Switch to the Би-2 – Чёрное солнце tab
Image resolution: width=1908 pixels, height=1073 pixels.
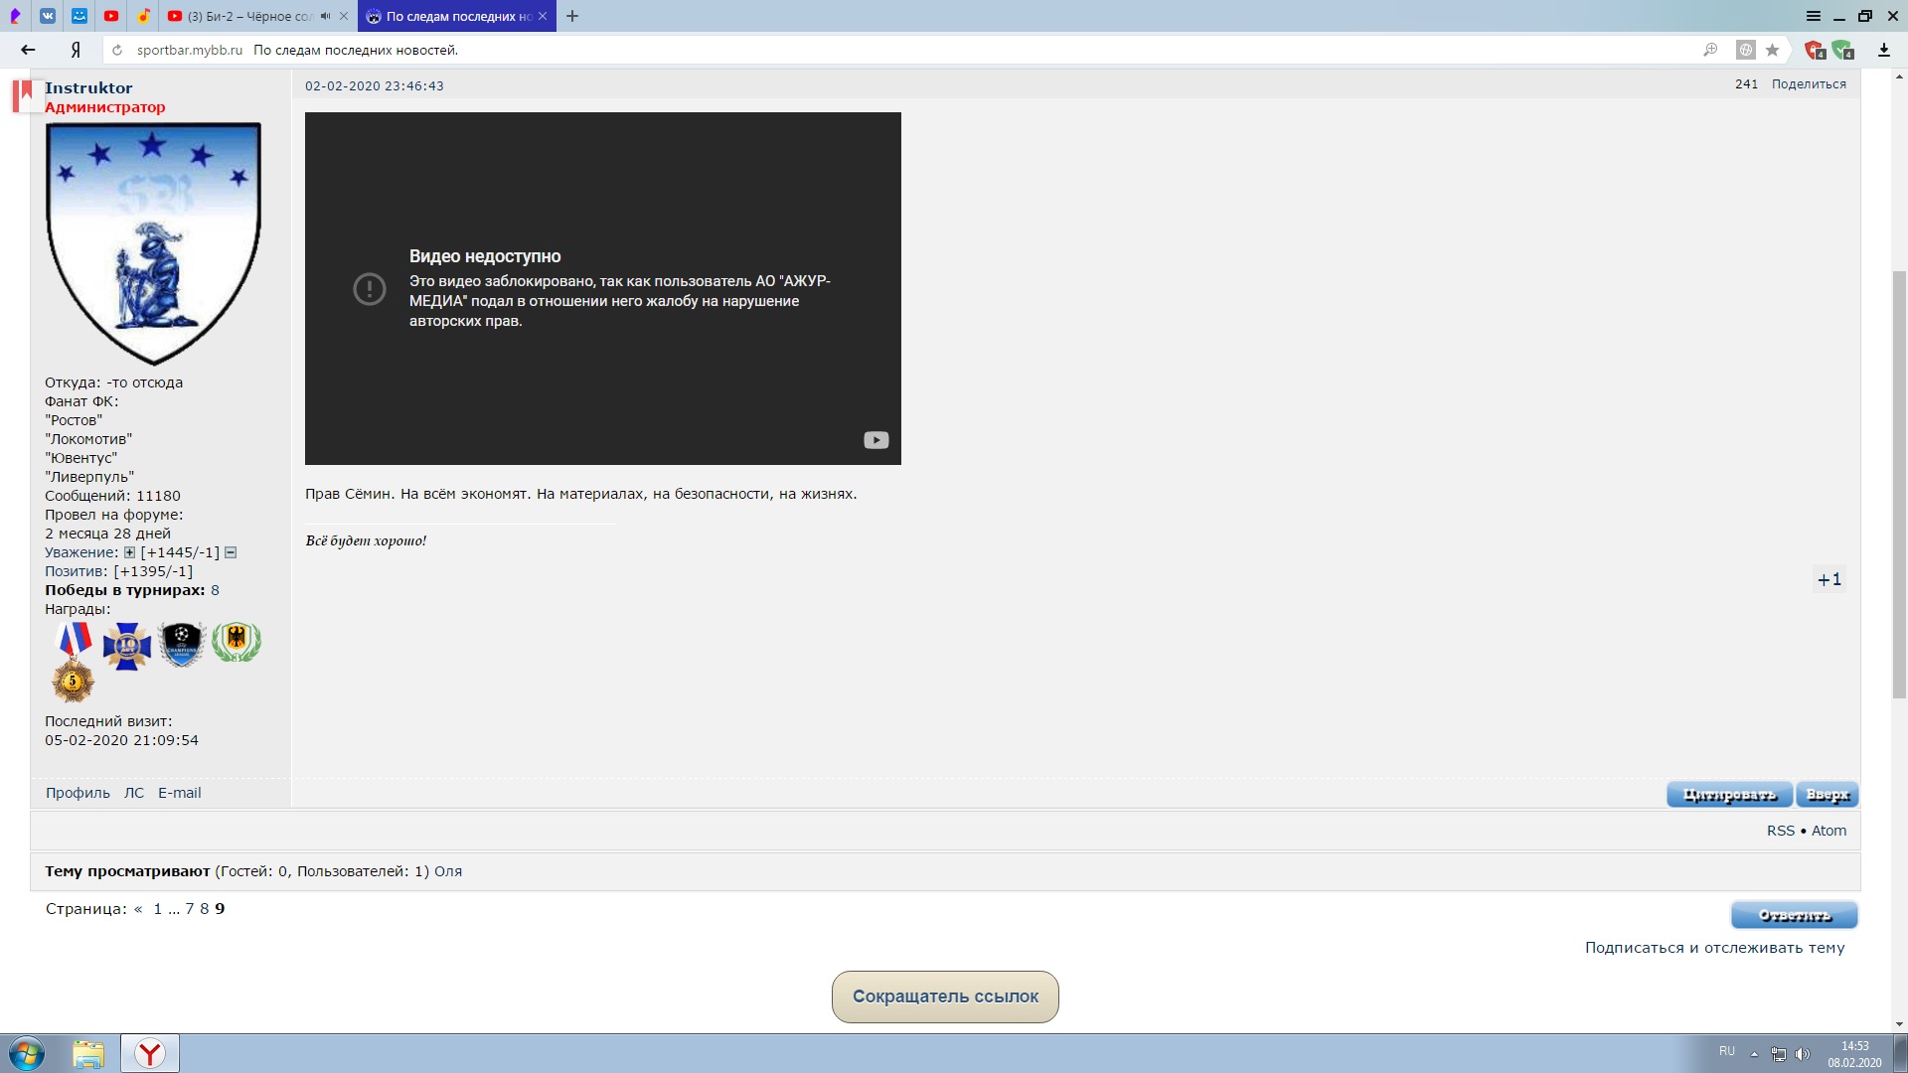coord(248,16)
